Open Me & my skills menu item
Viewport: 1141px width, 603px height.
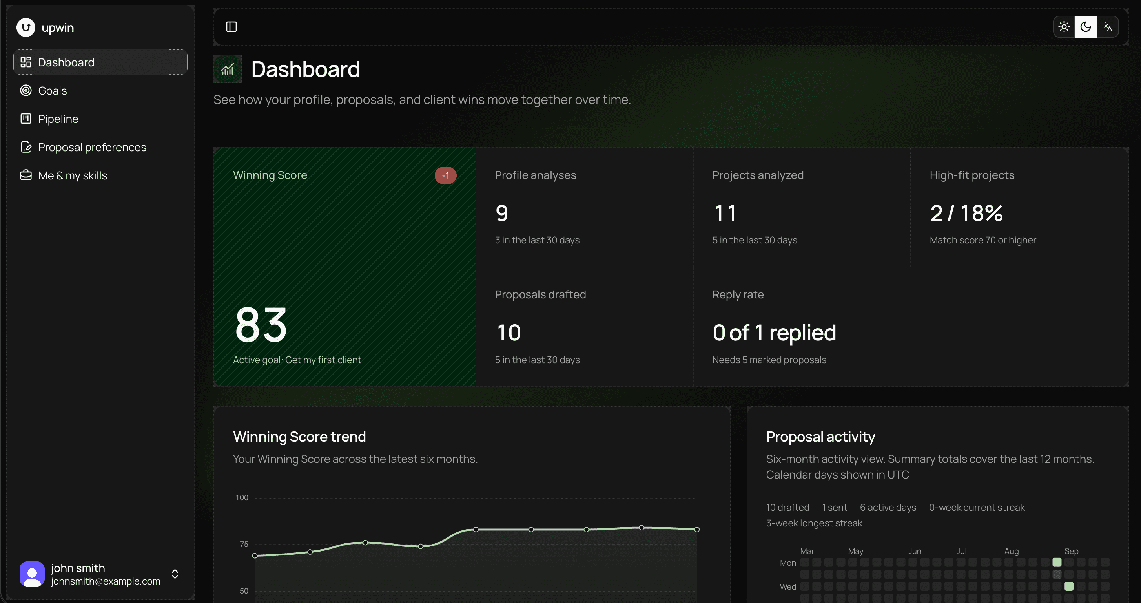(x=100, y=175)
